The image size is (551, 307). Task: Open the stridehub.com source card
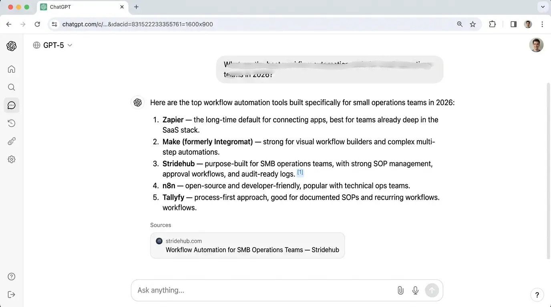point(247,245)
